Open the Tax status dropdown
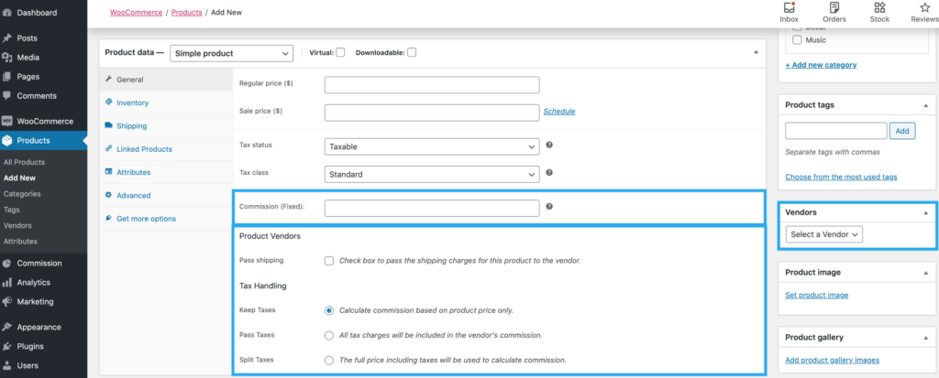939x378 pixels. pos(432,146)
